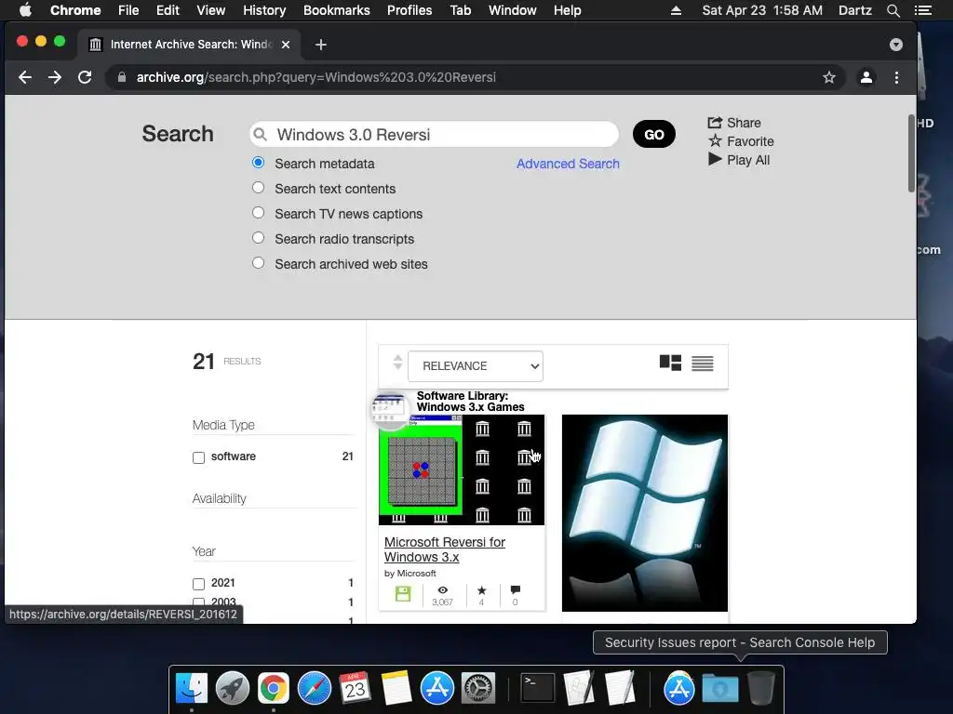Viewport: 953px width, 714px height.
Task: Open Trash from the dock
Action: tap(760, 689)
